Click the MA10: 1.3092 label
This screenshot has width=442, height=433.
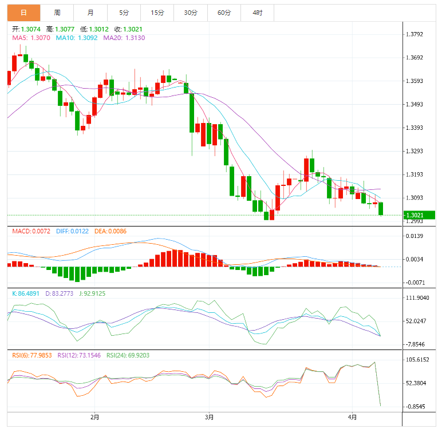click(76, 38)
